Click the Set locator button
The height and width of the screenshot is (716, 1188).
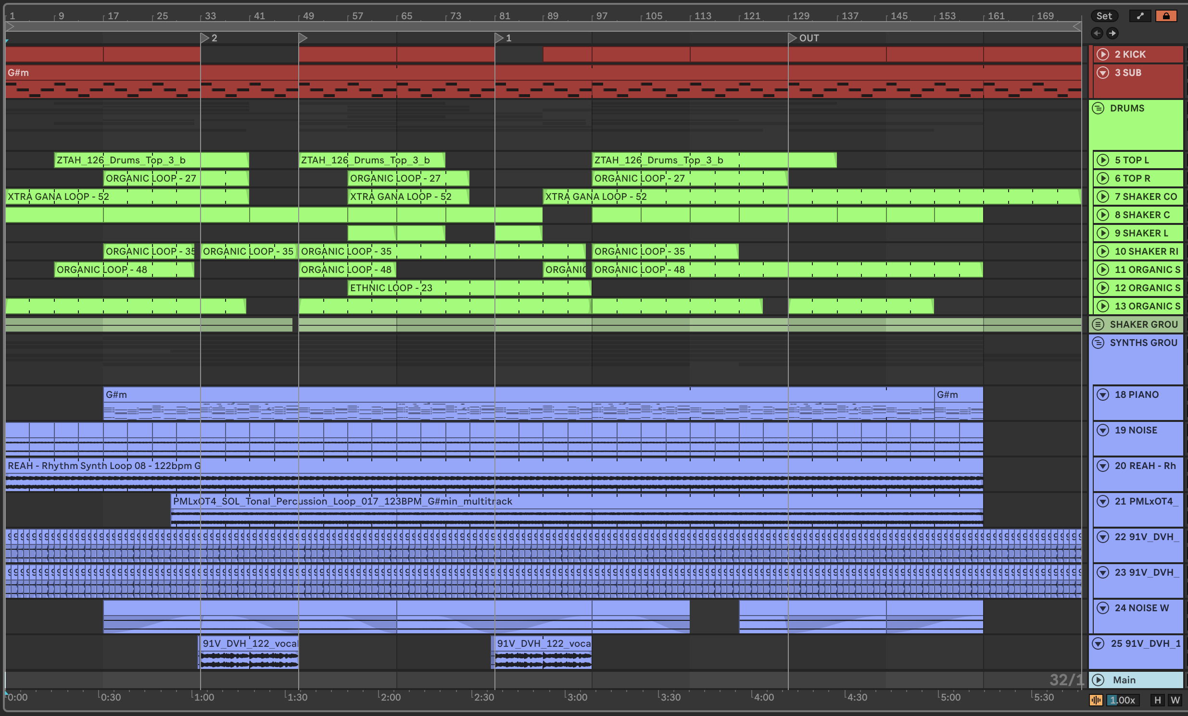1104,16
